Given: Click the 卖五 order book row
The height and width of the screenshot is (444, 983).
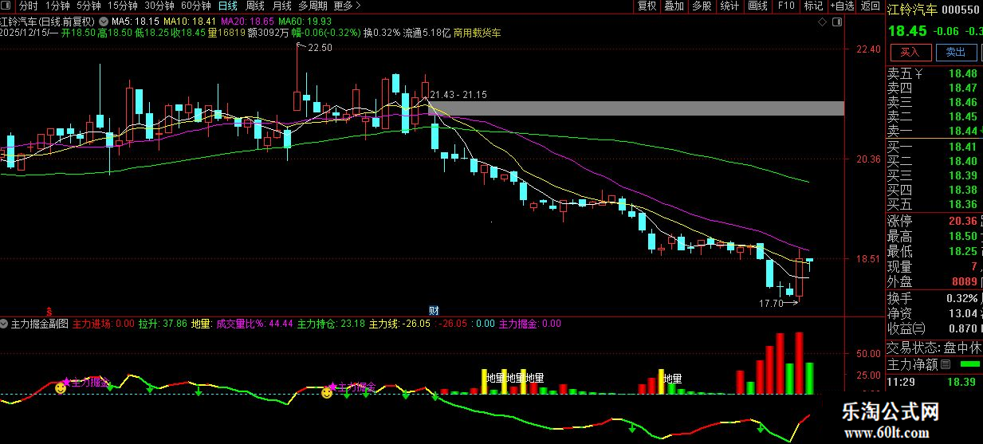Looking at the screenshot, I should click(x=934, y=73).
